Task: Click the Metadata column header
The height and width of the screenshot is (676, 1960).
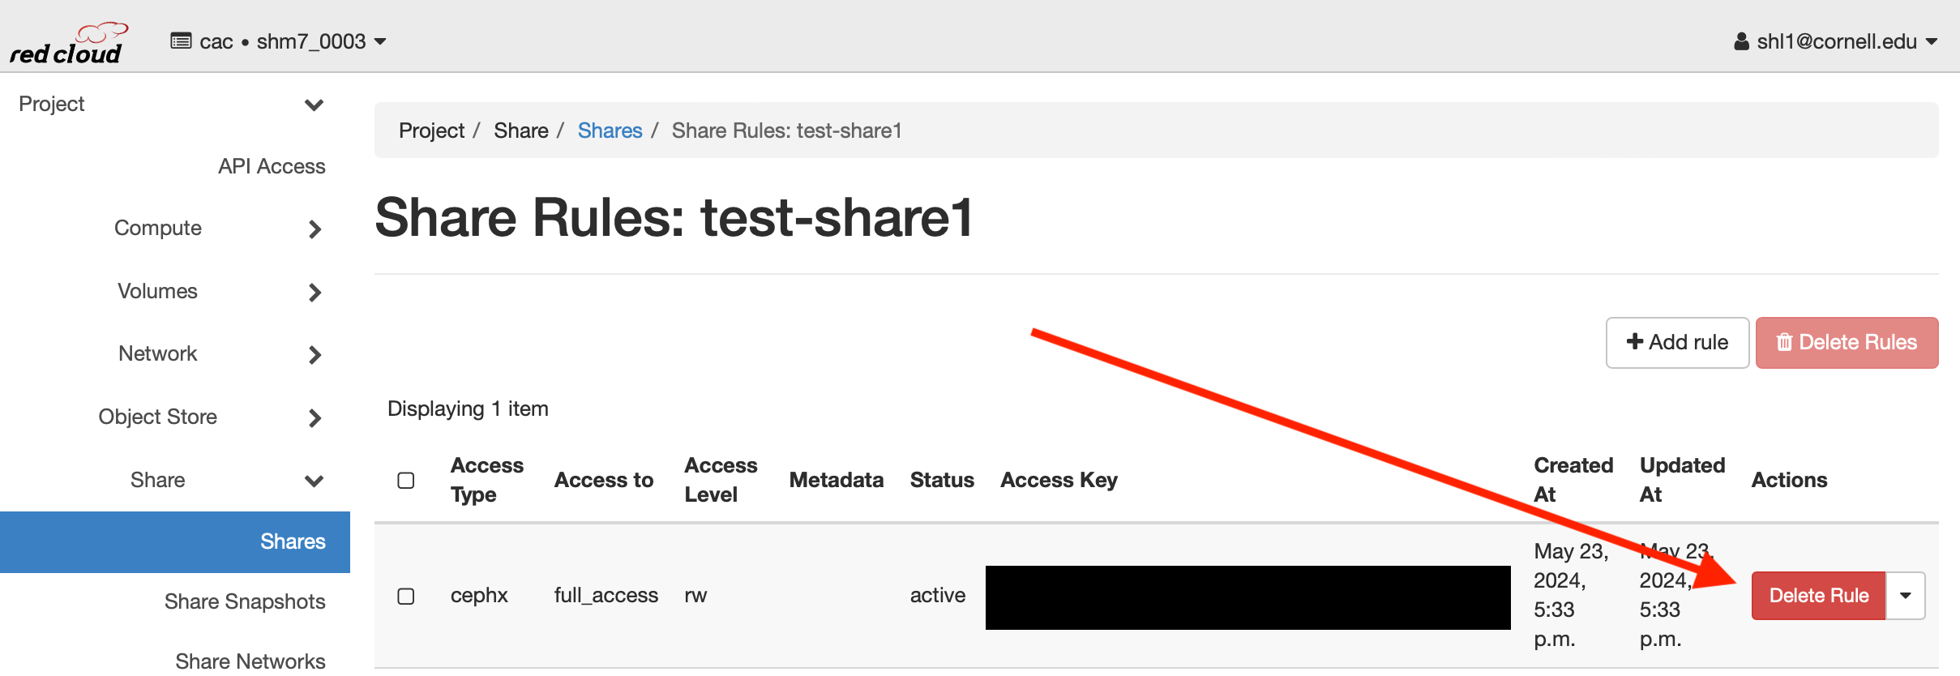Action: point(836,480)
